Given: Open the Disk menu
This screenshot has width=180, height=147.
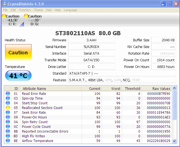Looking at the screenshot, I should click(x=49, y=10).
